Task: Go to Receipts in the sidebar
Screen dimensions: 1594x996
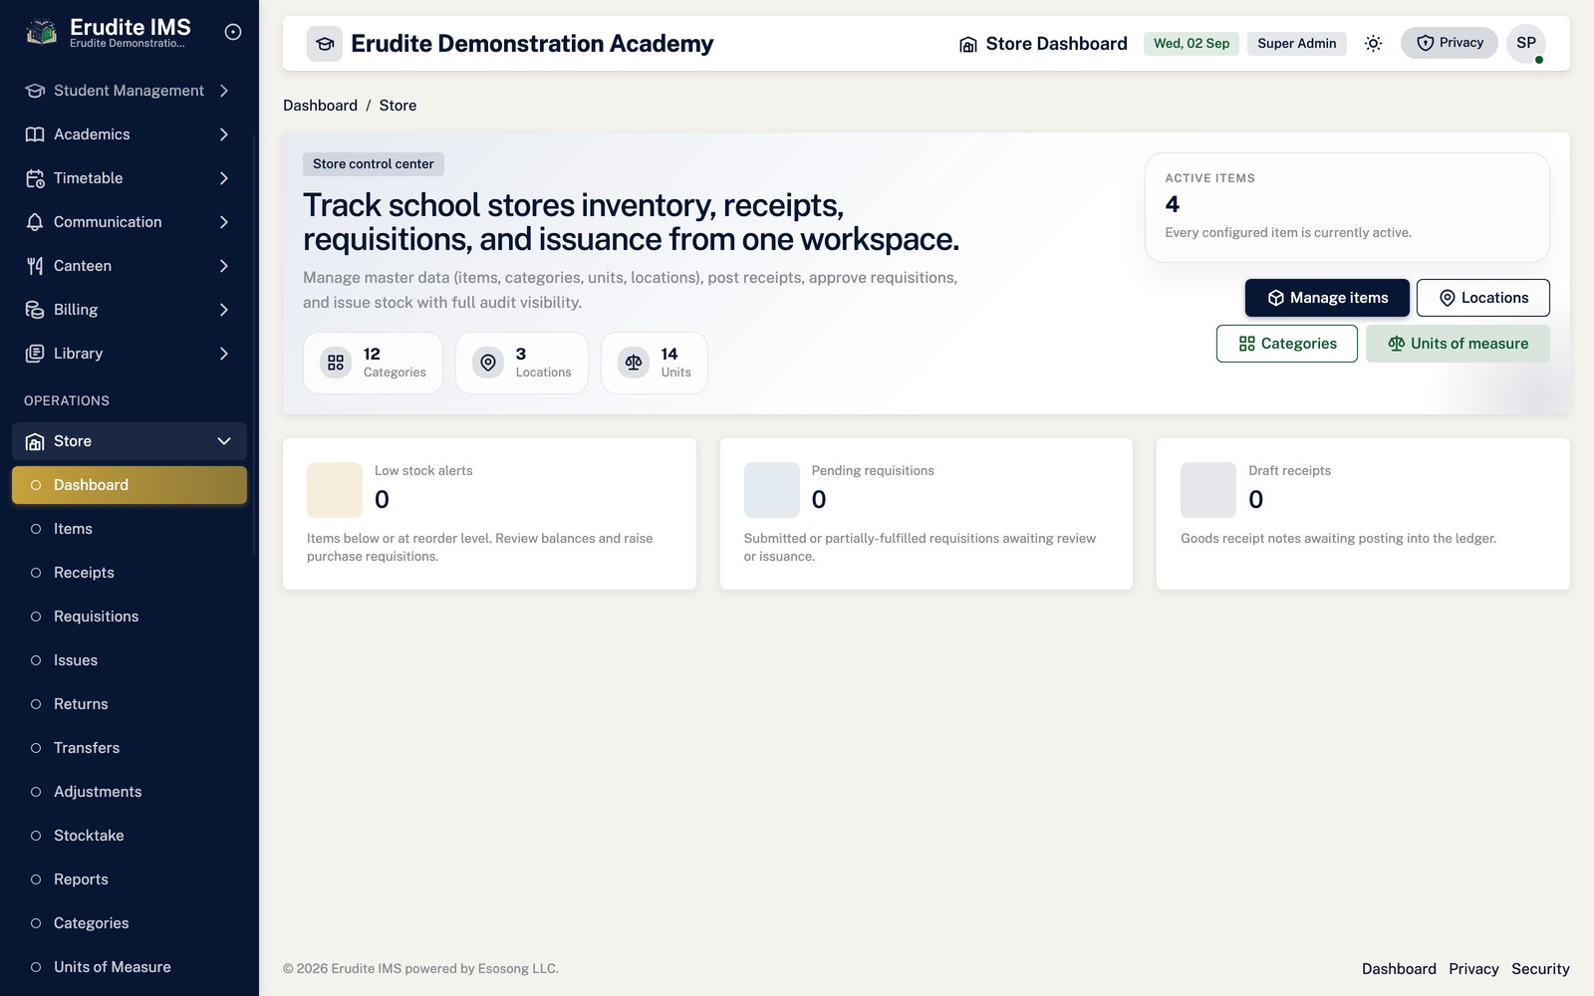Action: (130, 573)
